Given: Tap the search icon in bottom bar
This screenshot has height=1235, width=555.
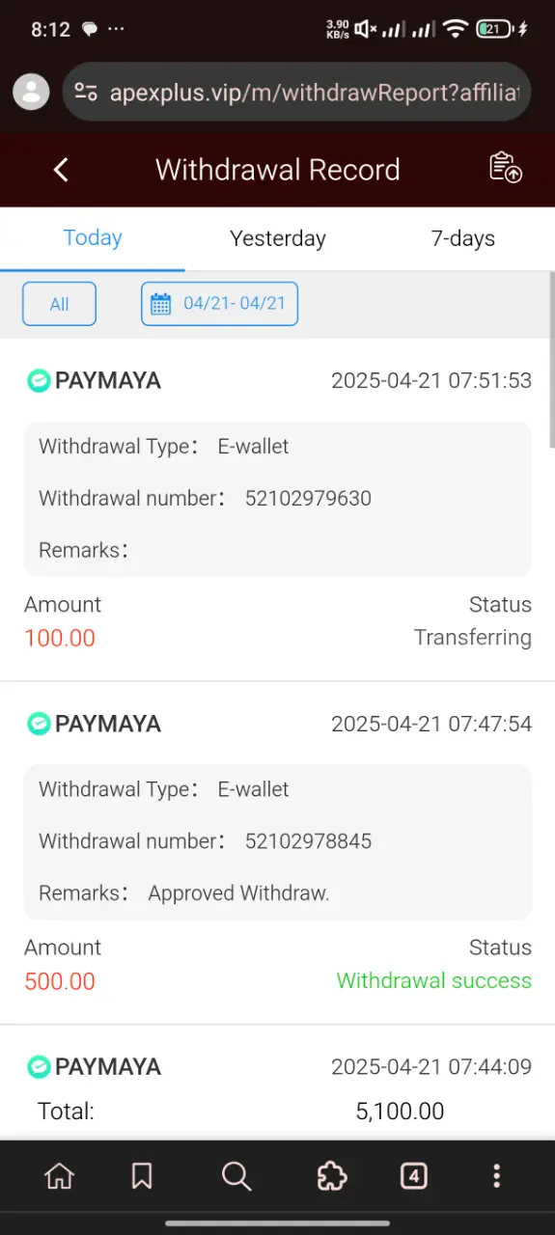Looking at the screenshot, I should coord(236,1175).
